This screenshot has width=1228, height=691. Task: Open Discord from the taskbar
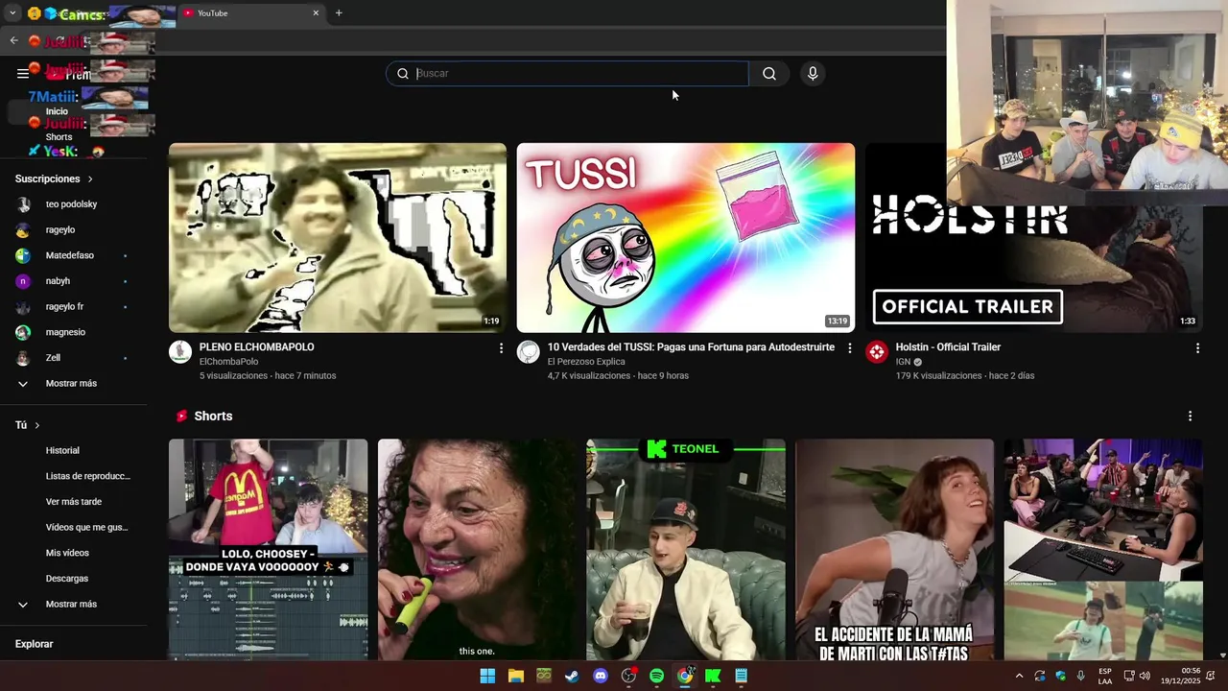point(601,676)
